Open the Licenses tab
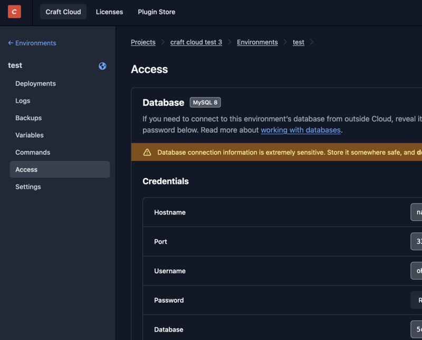Screen dimensions: 422x340 pyautogui.click(x=109, y=12)
